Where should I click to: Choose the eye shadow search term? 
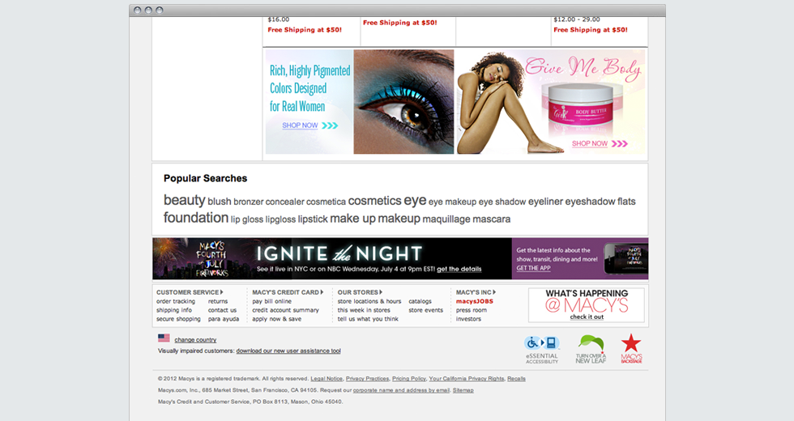[502, 202]
